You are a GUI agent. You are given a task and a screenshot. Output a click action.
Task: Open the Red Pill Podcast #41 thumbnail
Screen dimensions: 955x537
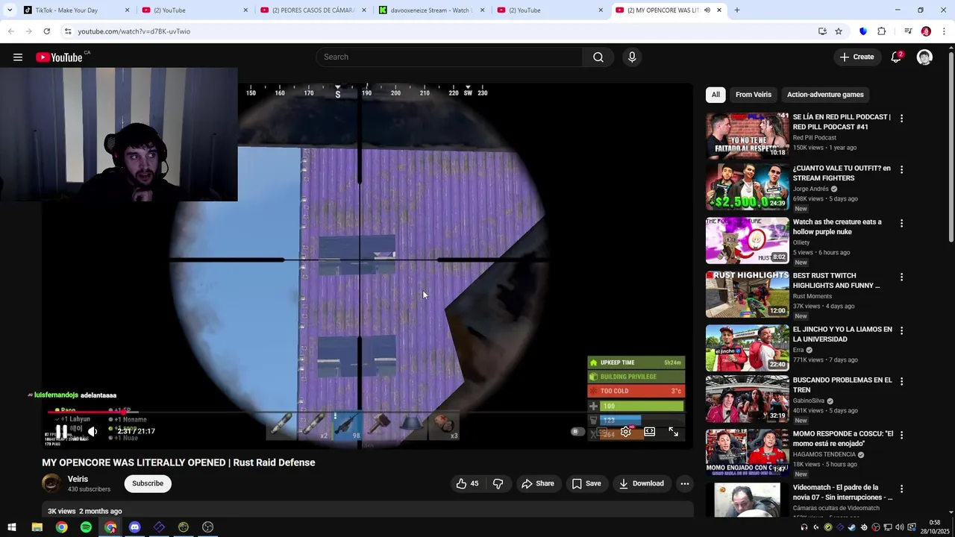(747, 135)
